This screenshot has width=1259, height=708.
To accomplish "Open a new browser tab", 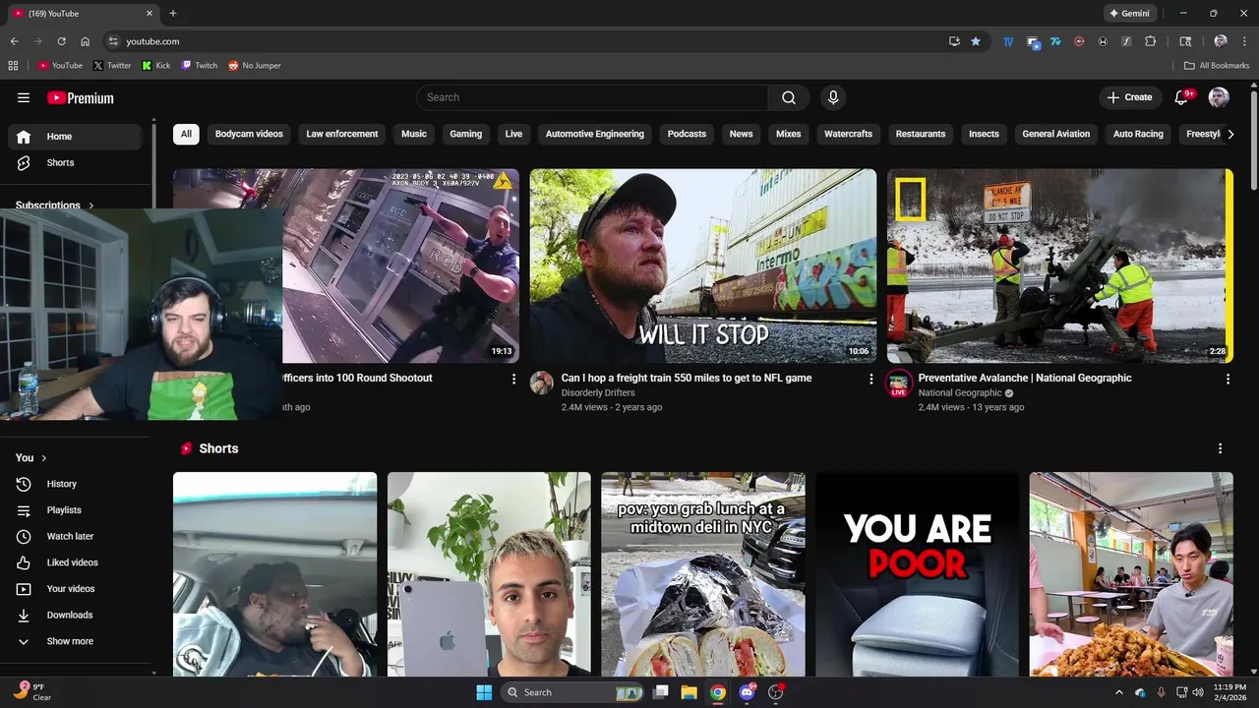I will [173, 14].
